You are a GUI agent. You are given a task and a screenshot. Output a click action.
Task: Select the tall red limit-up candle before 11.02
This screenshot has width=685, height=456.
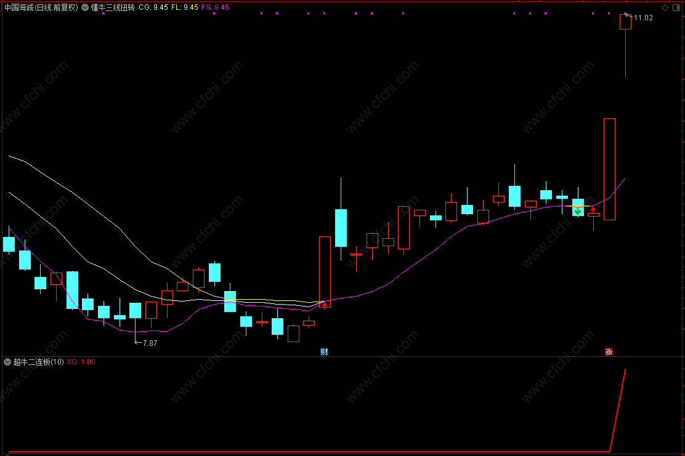click(609, 169)
